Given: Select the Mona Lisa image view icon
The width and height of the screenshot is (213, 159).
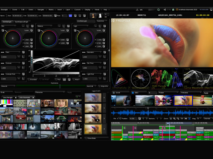Looking at the screenshot, I should 93,16.
